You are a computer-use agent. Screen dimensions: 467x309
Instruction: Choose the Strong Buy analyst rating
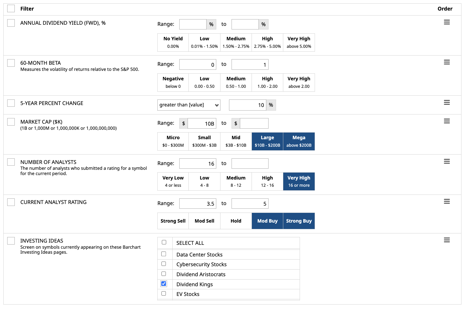coord(299,221)
